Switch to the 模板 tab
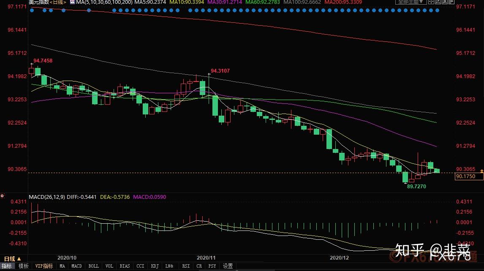484x271 pixels. (x=24, y=266)
